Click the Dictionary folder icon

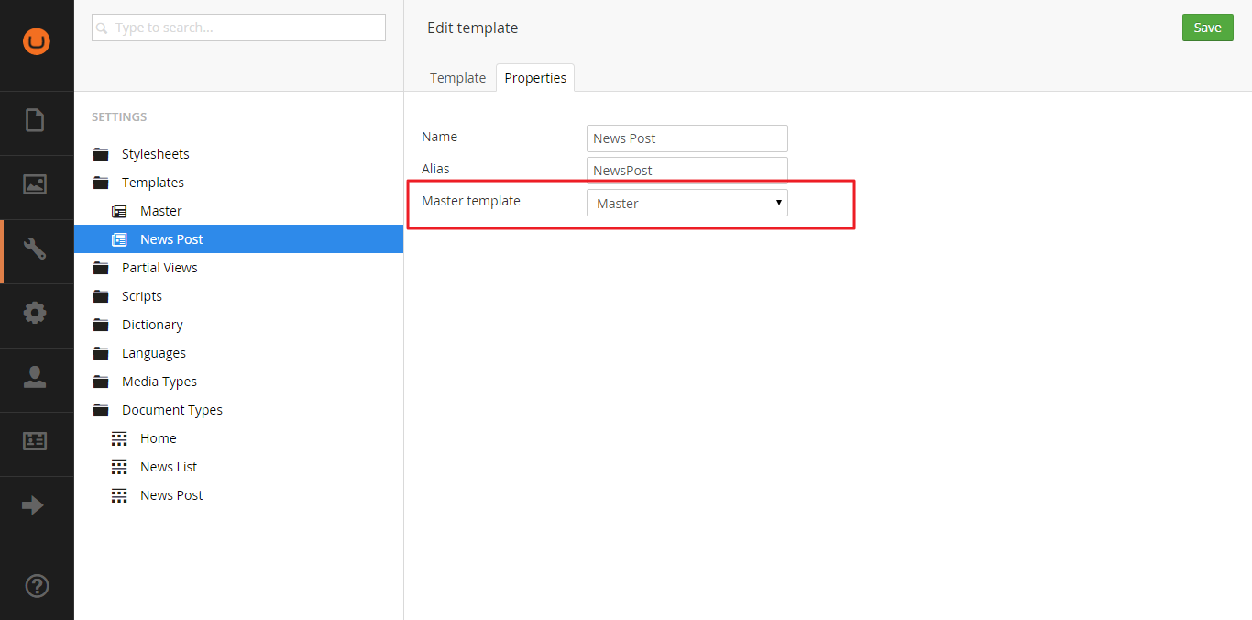pyautogui.click(x=101, y=325)
